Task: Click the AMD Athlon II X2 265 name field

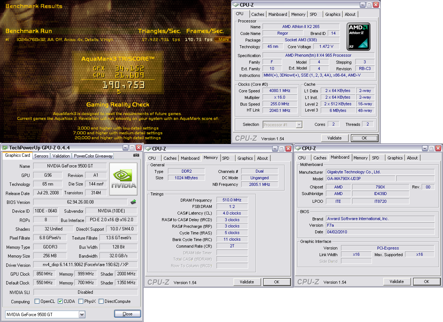Action: coord(301,27)
